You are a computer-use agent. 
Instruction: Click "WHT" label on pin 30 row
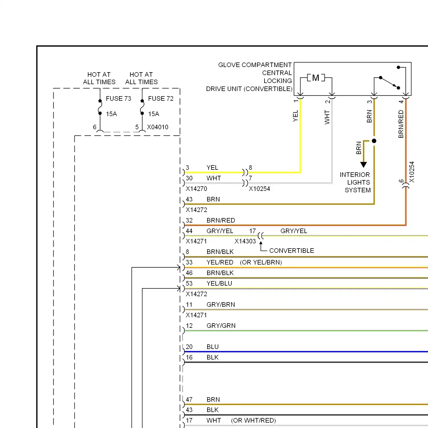214,178
